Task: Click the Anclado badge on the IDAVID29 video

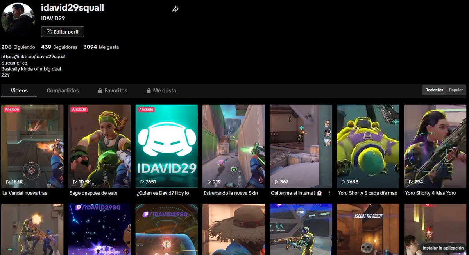Action: [146, 110]
